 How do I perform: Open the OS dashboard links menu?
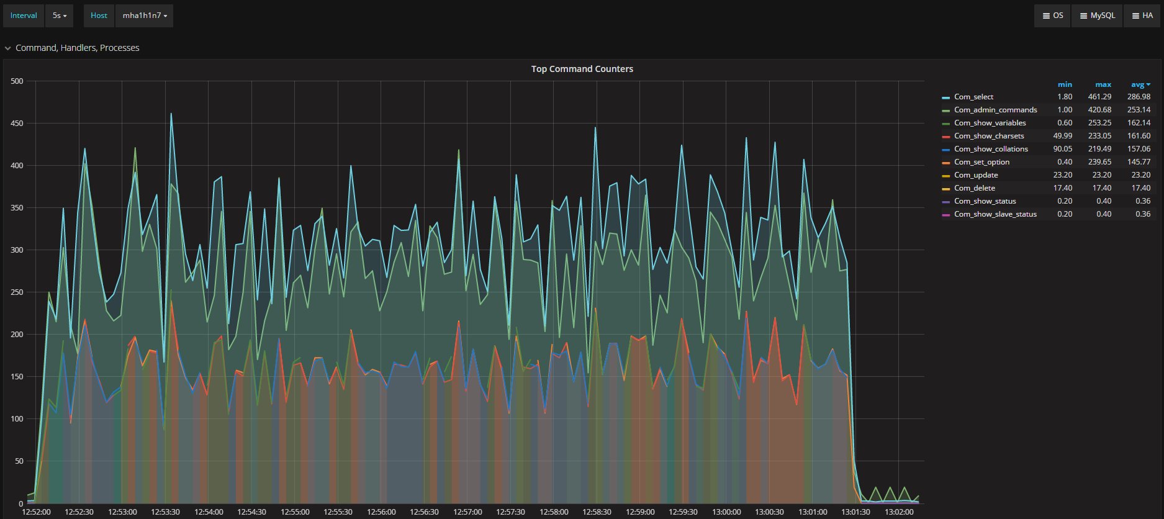(1052, 16)
